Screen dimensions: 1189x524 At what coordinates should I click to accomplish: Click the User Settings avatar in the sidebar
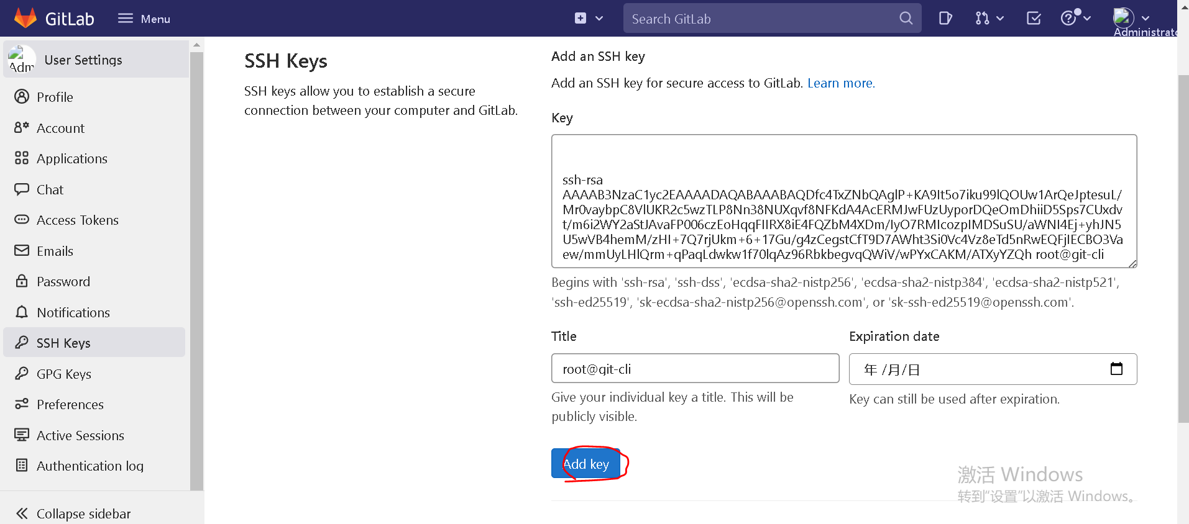click(x=22, y=60)
